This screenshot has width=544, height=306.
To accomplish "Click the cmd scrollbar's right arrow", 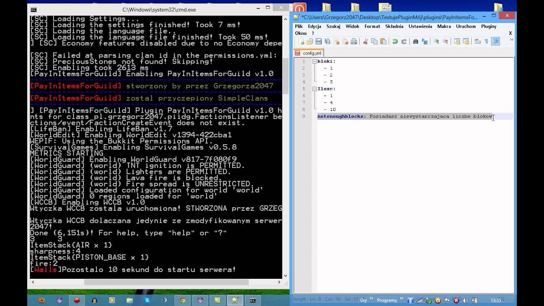I will point(279,282).
